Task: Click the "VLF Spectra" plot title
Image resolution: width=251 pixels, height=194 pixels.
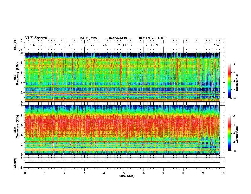Action: point(36,38)
